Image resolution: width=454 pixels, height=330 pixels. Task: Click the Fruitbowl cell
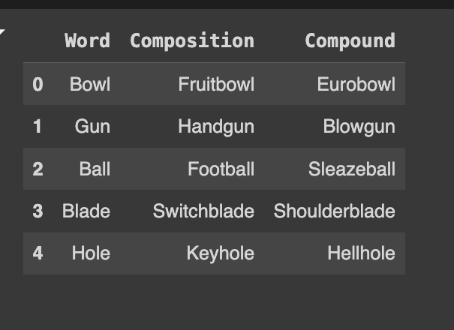click(x=216, y=84)
